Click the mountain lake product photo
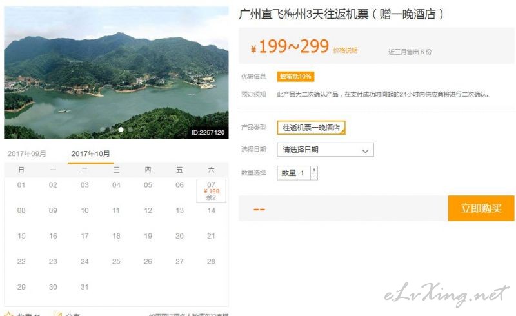The height and width of the screenshot is (316, 516). coord(116,72)
